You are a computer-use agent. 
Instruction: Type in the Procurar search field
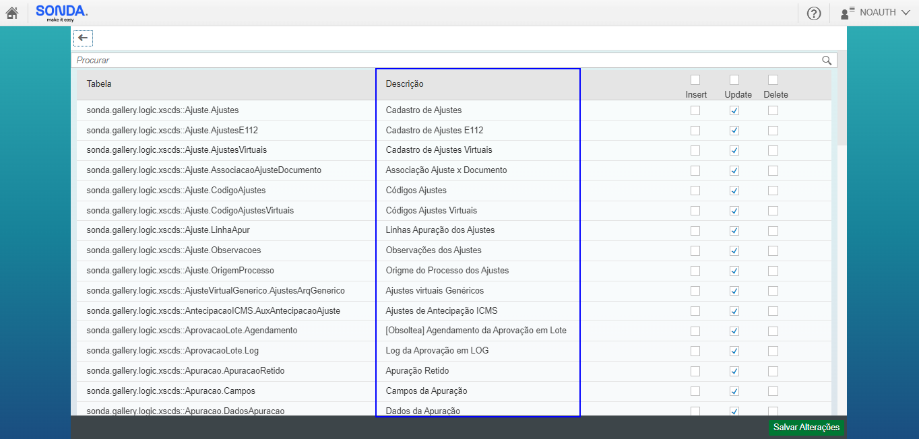click(x=445, y=61)
